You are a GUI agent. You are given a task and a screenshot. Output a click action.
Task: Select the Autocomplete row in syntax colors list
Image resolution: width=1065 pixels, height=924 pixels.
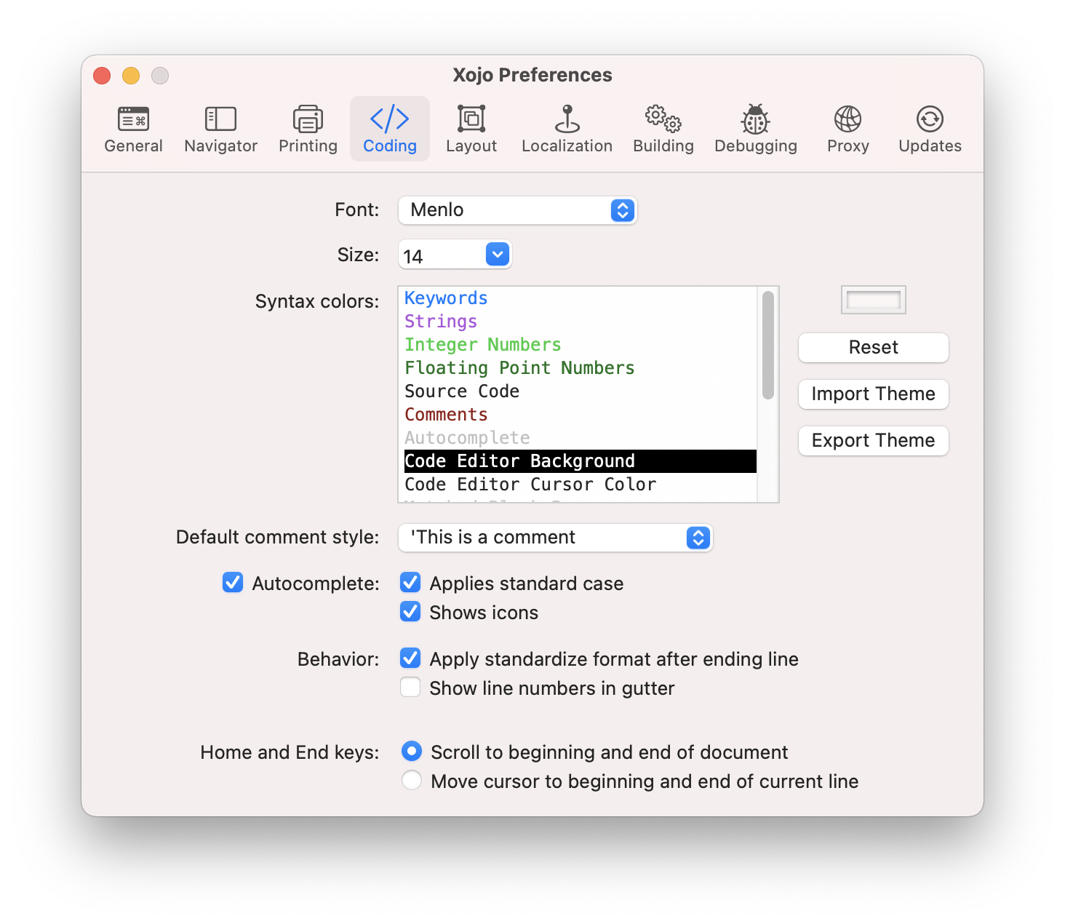pos(581,438)
